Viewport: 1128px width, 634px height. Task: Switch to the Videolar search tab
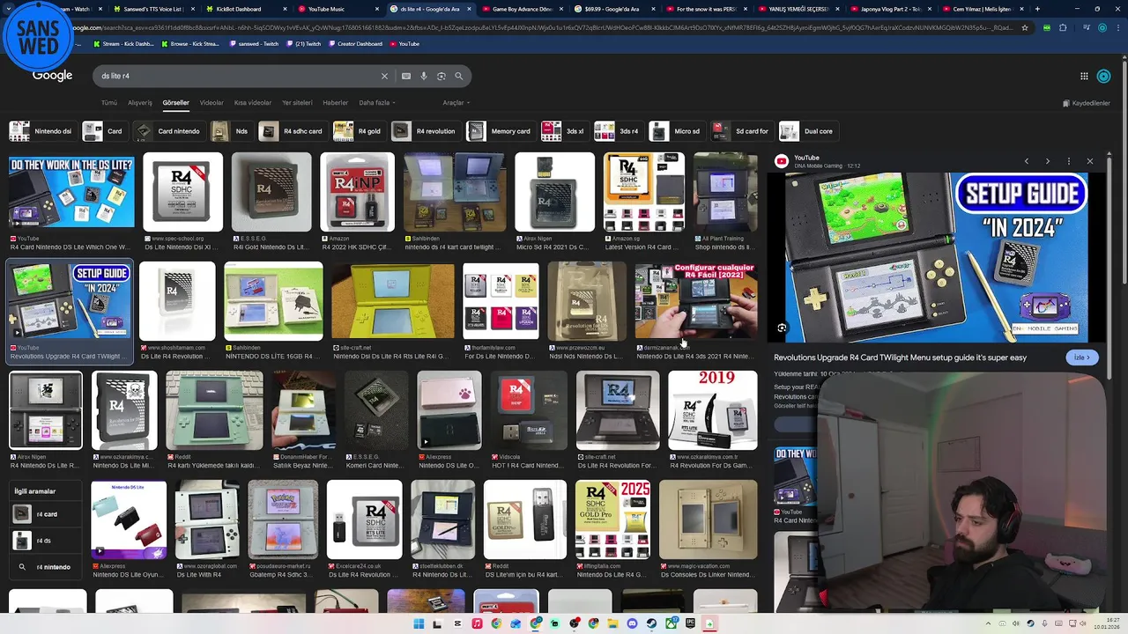211,103
